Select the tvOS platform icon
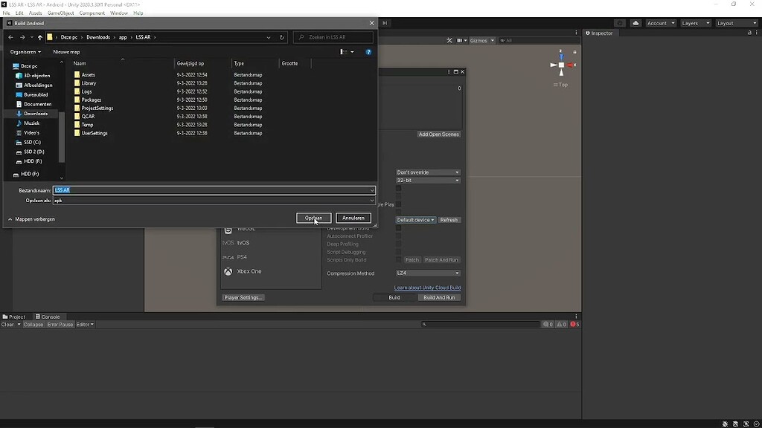Screen dimensions: 762x428 pos(228,242)
